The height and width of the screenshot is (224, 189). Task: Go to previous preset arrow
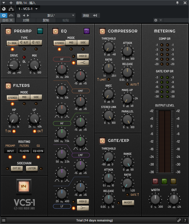pos(24,15)
